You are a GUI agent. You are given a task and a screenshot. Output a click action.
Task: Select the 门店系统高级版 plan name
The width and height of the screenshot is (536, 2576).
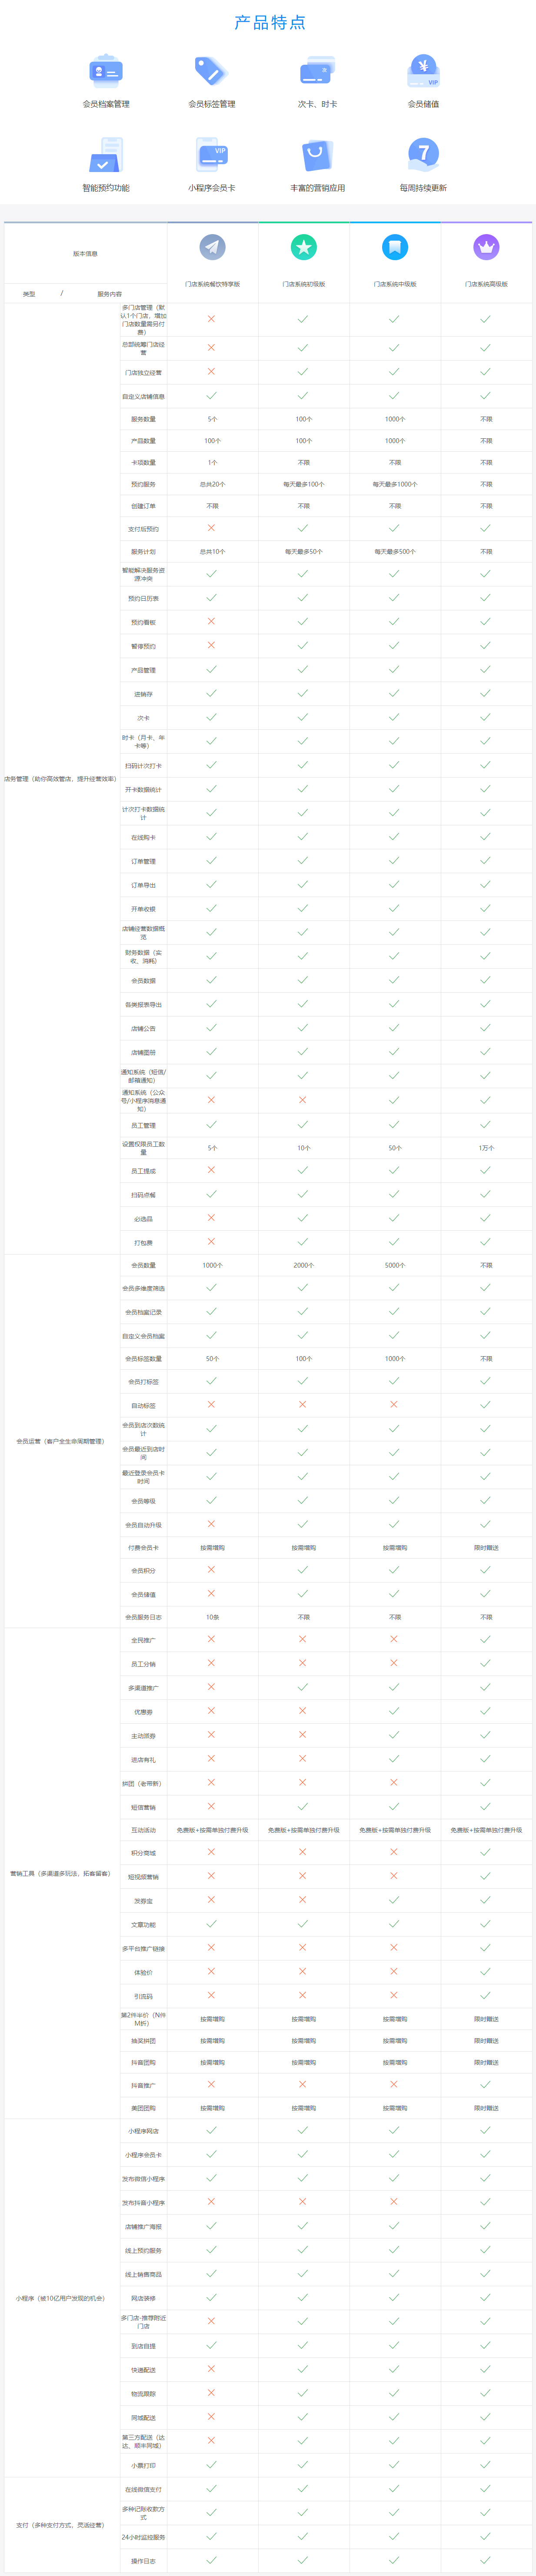click(486, 284)
